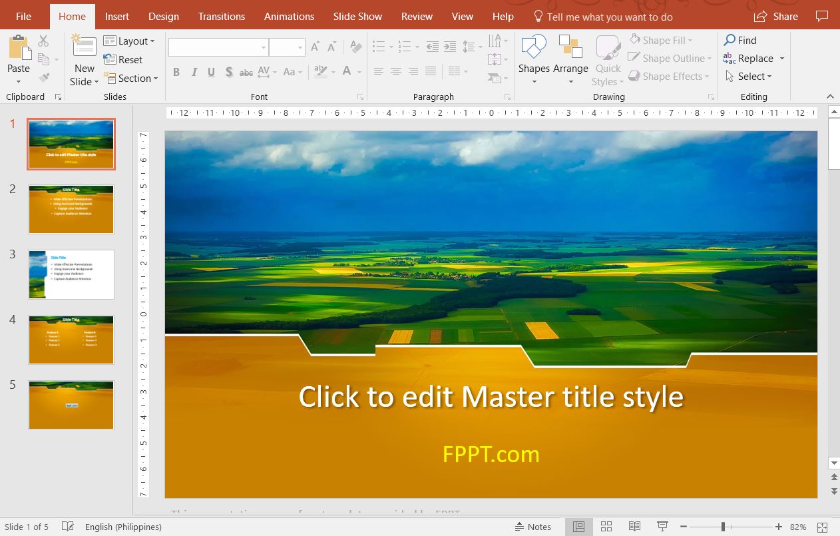Click the Add or Remove Columns icon
840x536 pixels.
coord(455,71)
